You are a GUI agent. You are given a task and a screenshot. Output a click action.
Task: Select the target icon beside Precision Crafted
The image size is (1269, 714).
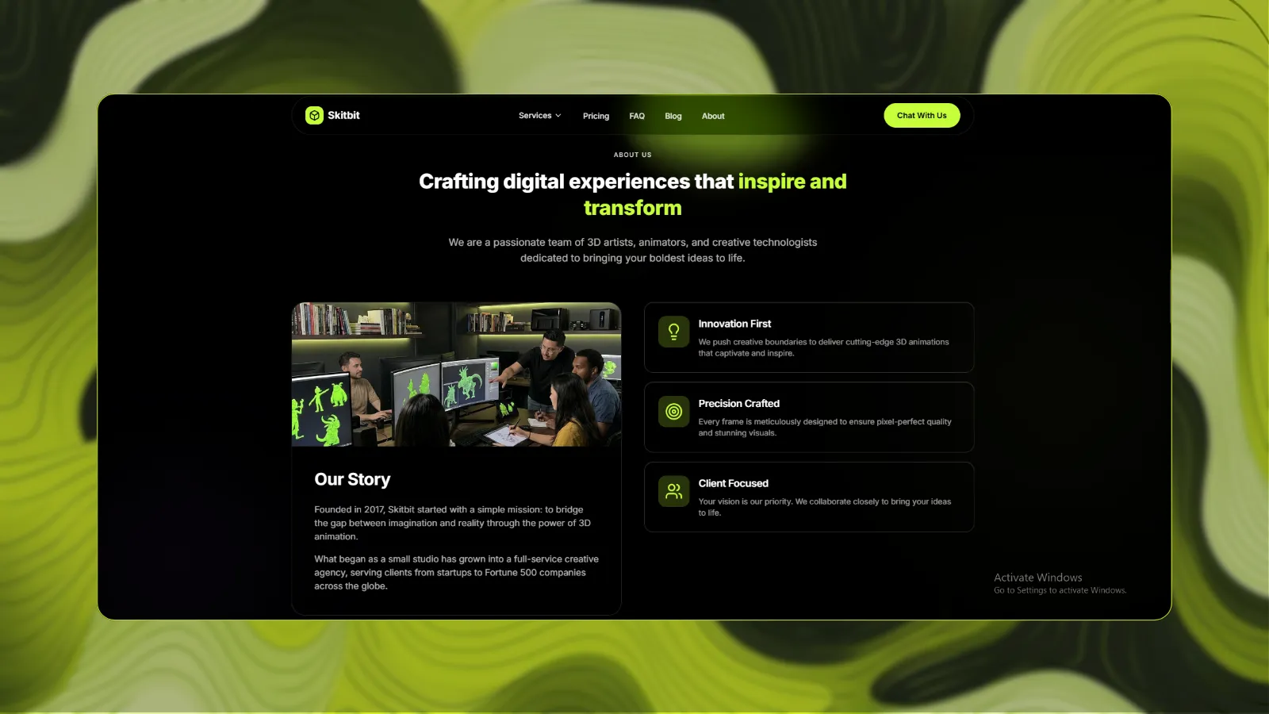click(673, 412)
